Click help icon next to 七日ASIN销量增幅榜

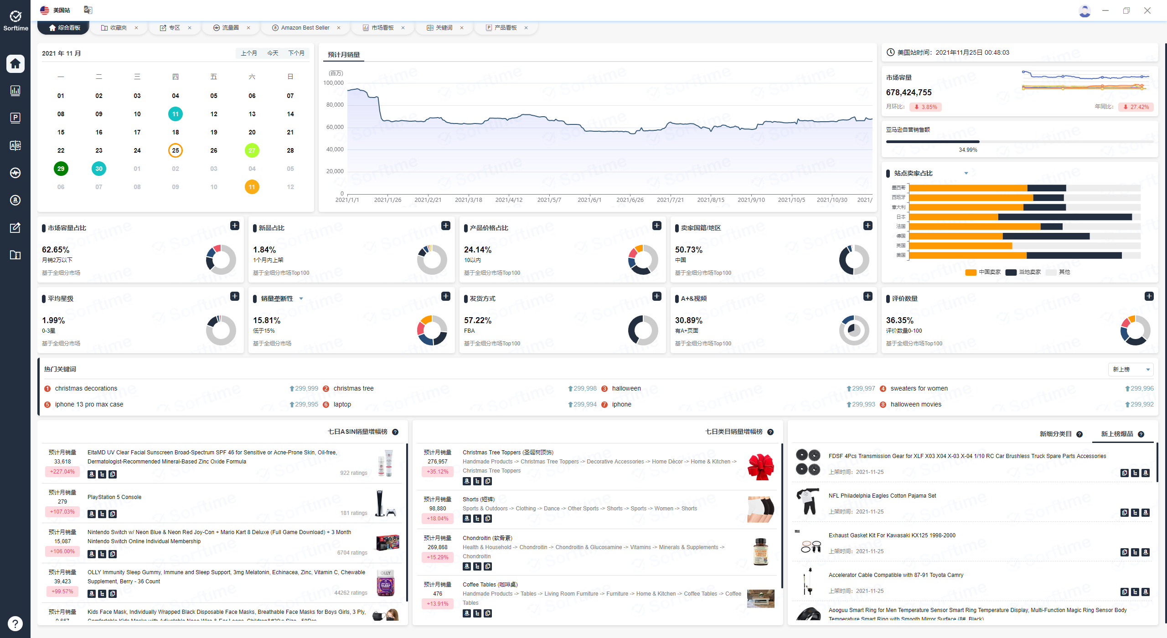pos(395,432)
